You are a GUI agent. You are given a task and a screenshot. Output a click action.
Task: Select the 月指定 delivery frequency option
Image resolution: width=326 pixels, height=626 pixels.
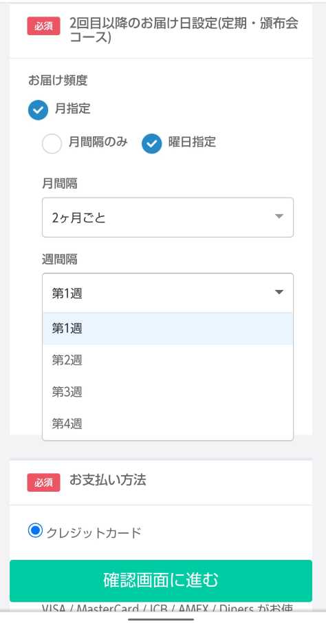pos(39,110)
